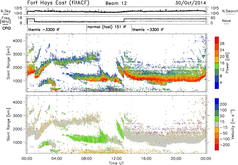Click the '12' tick on Power colorbar
238x165 pixels.
pos(222,70)
